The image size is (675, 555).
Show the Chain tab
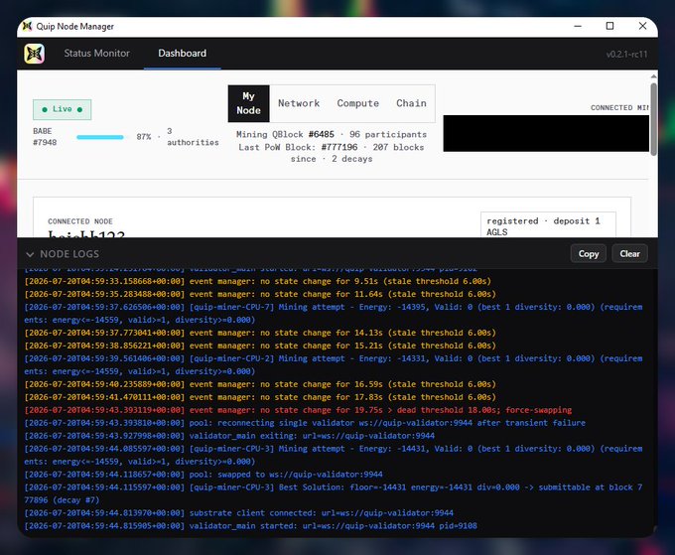coord(411,103)
